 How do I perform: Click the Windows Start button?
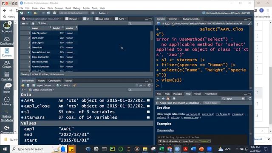coord(5,149)
